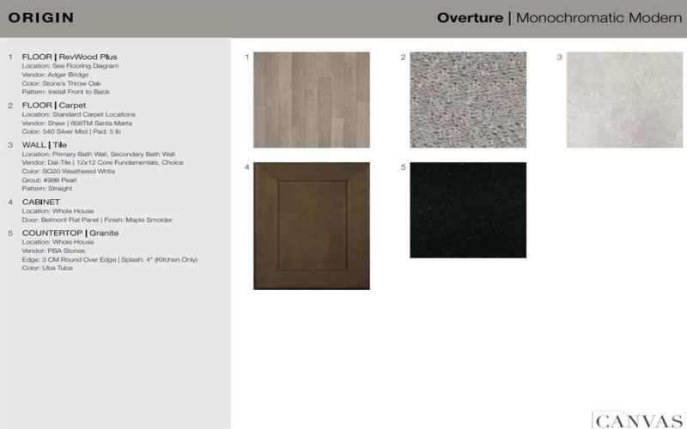
Task: Pick the light gray wall tile swatch
Action: (x=624, y=100)
